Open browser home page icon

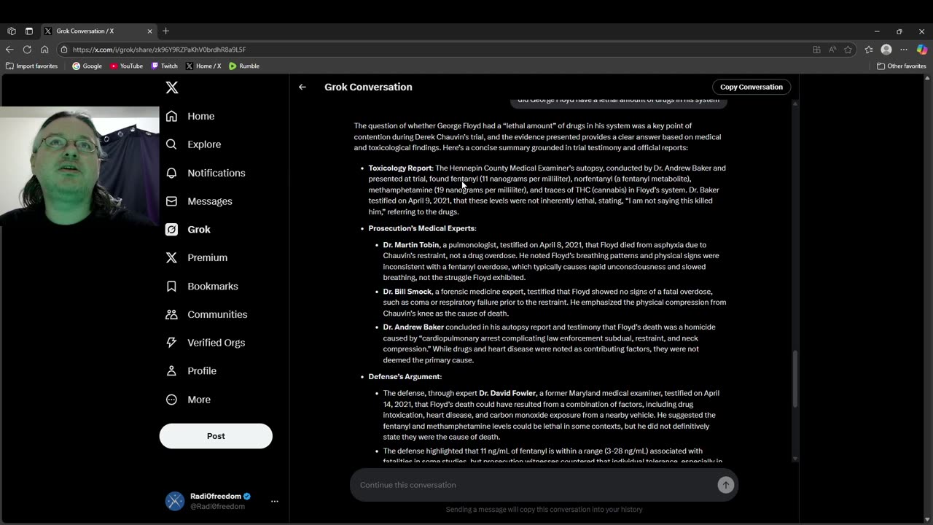[44, 50]
